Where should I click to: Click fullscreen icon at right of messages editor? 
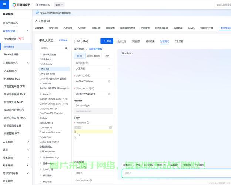coord(110,128)
